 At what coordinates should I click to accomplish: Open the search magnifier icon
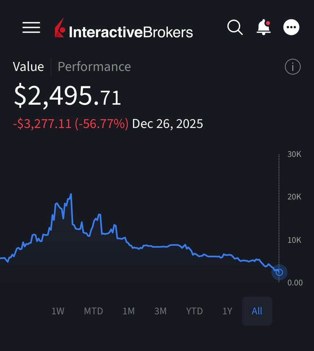[x=235, y=28]
